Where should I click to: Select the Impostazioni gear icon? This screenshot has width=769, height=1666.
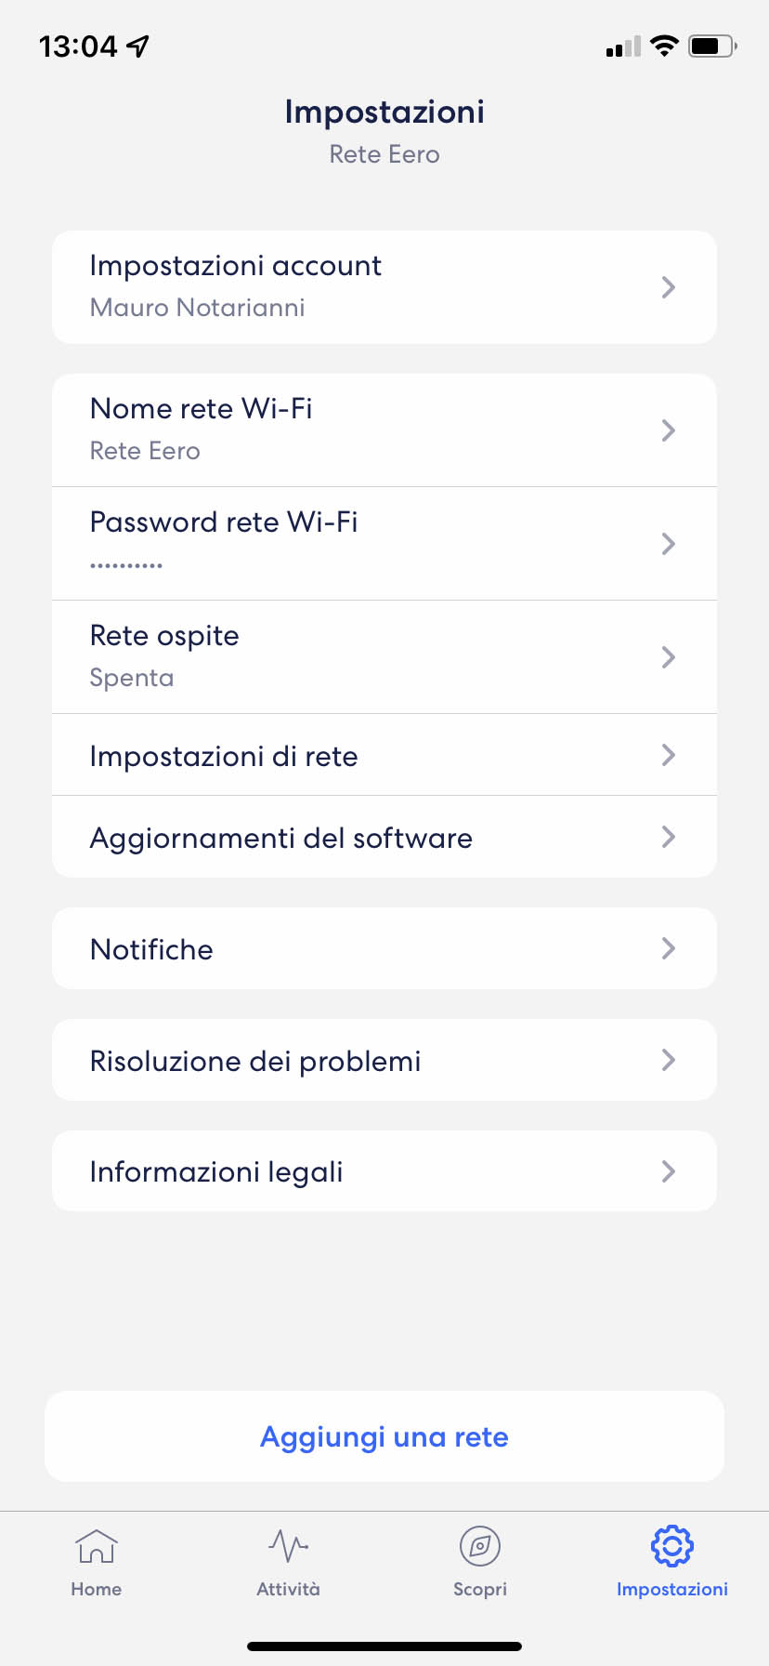coord(672,1546)
